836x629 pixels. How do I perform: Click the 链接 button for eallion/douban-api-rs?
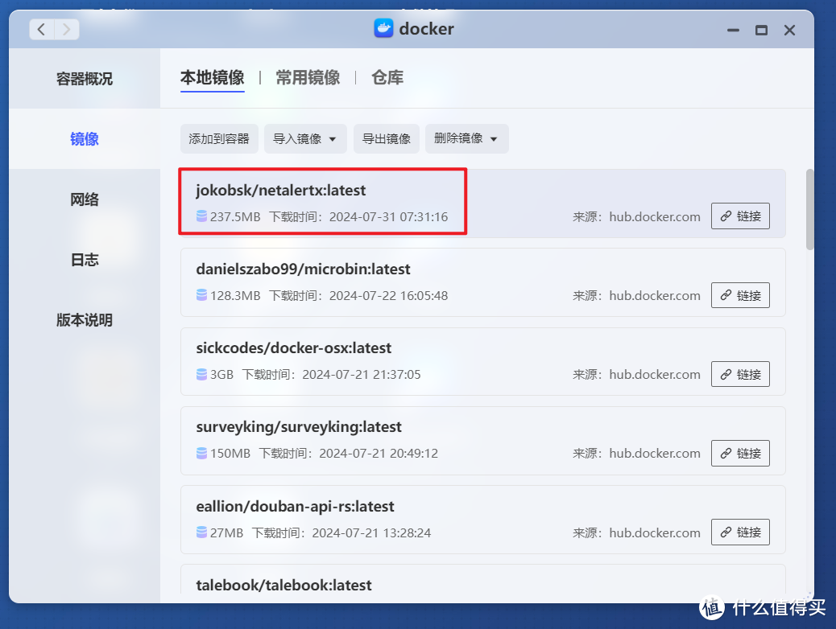point(740,532)
